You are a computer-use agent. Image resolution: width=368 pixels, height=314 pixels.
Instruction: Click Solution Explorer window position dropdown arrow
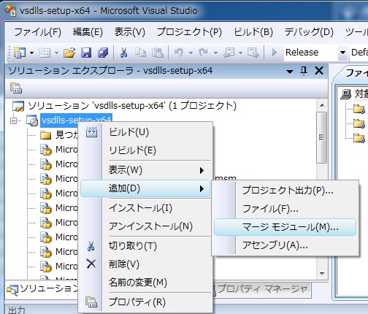(x=290, y=72)
